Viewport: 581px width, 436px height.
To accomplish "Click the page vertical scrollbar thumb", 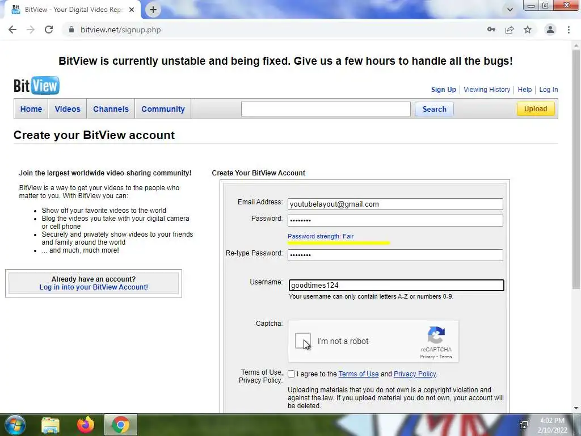I will 576,169.
